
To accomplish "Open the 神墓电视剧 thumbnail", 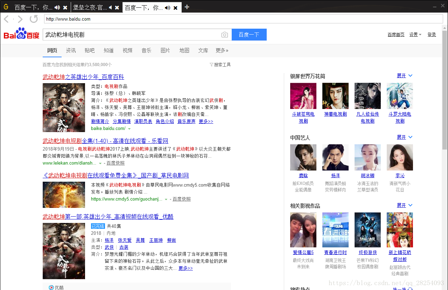I will 335,96.
